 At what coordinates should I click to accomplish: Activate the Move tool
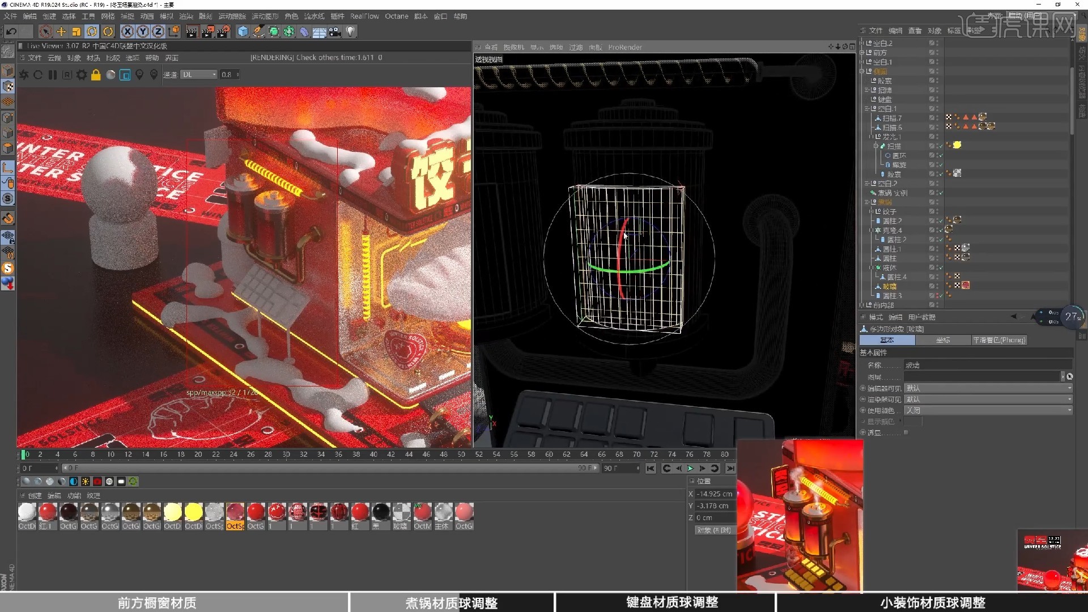pyautogui.click(x=61, y=32)
